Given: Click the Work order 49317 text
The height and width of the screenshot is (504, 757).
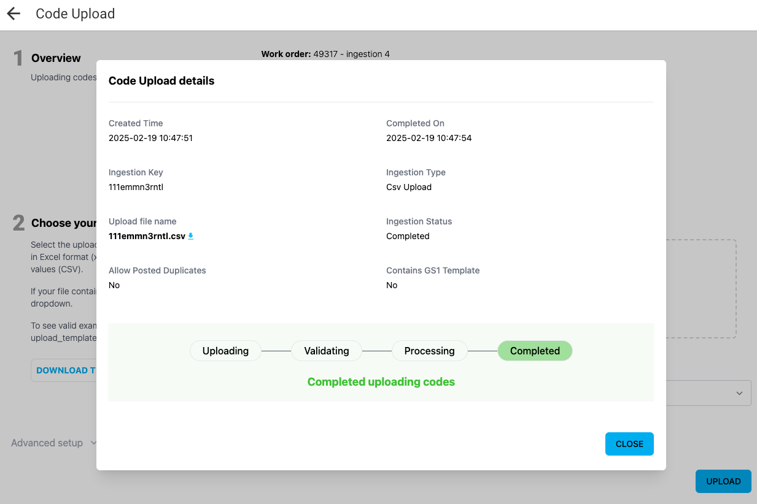Looking at the screenshot, I should pos(325,54).
